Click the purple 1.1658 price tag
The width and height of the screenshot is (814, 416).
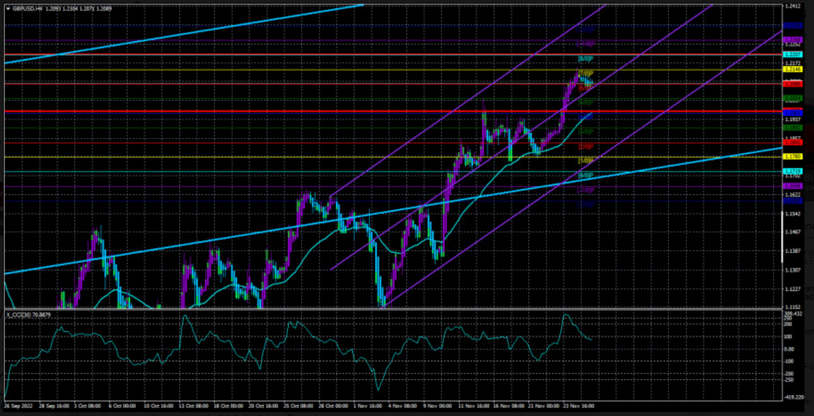click(x=793, y=186)
